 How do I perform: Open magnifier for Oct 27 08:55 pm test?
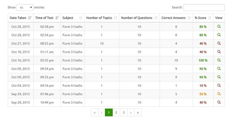point(219,43)
